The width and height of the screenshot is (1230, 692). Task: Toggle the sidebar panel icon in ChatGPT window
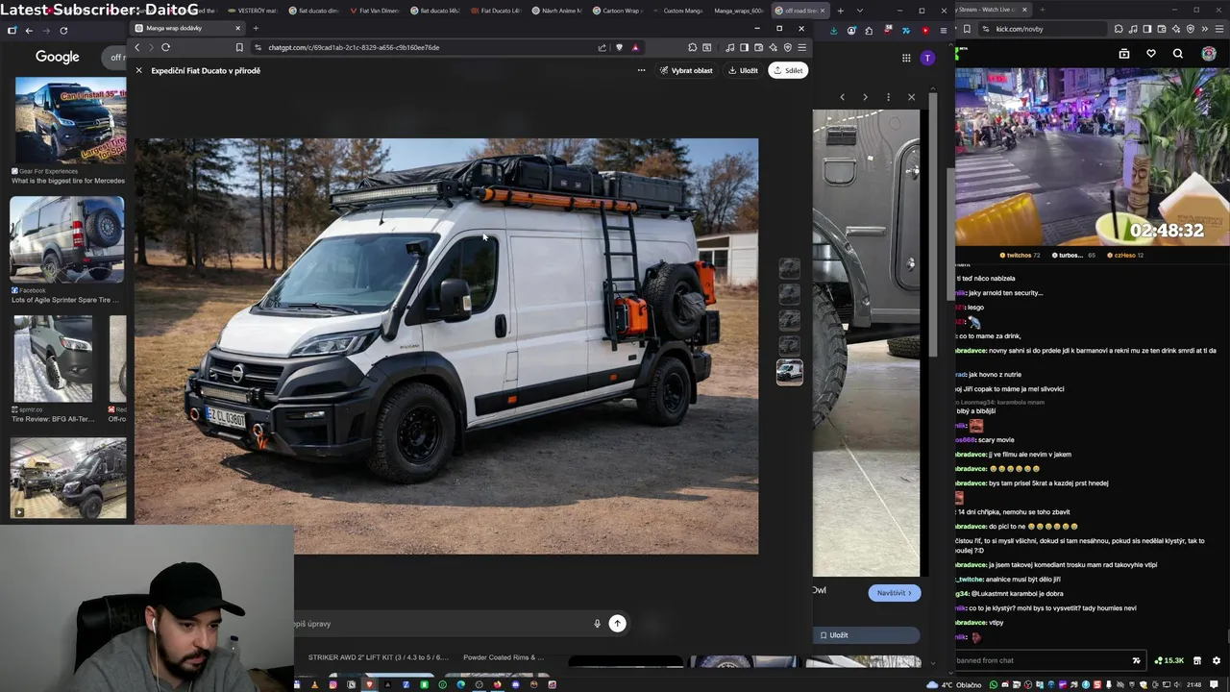[x=745, y=47]
